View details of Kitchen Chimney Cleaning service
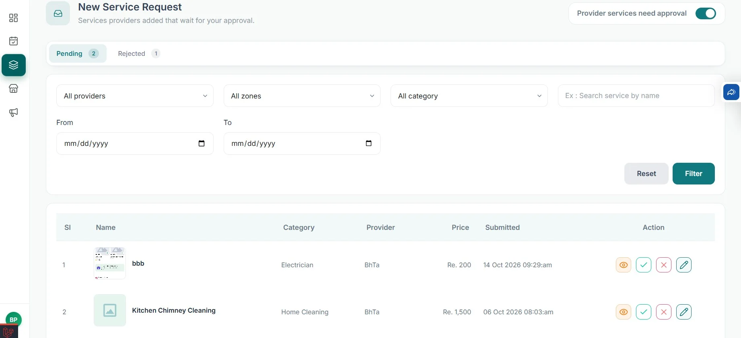This screenshot has height=338, width=741. (x=624, y=312)
